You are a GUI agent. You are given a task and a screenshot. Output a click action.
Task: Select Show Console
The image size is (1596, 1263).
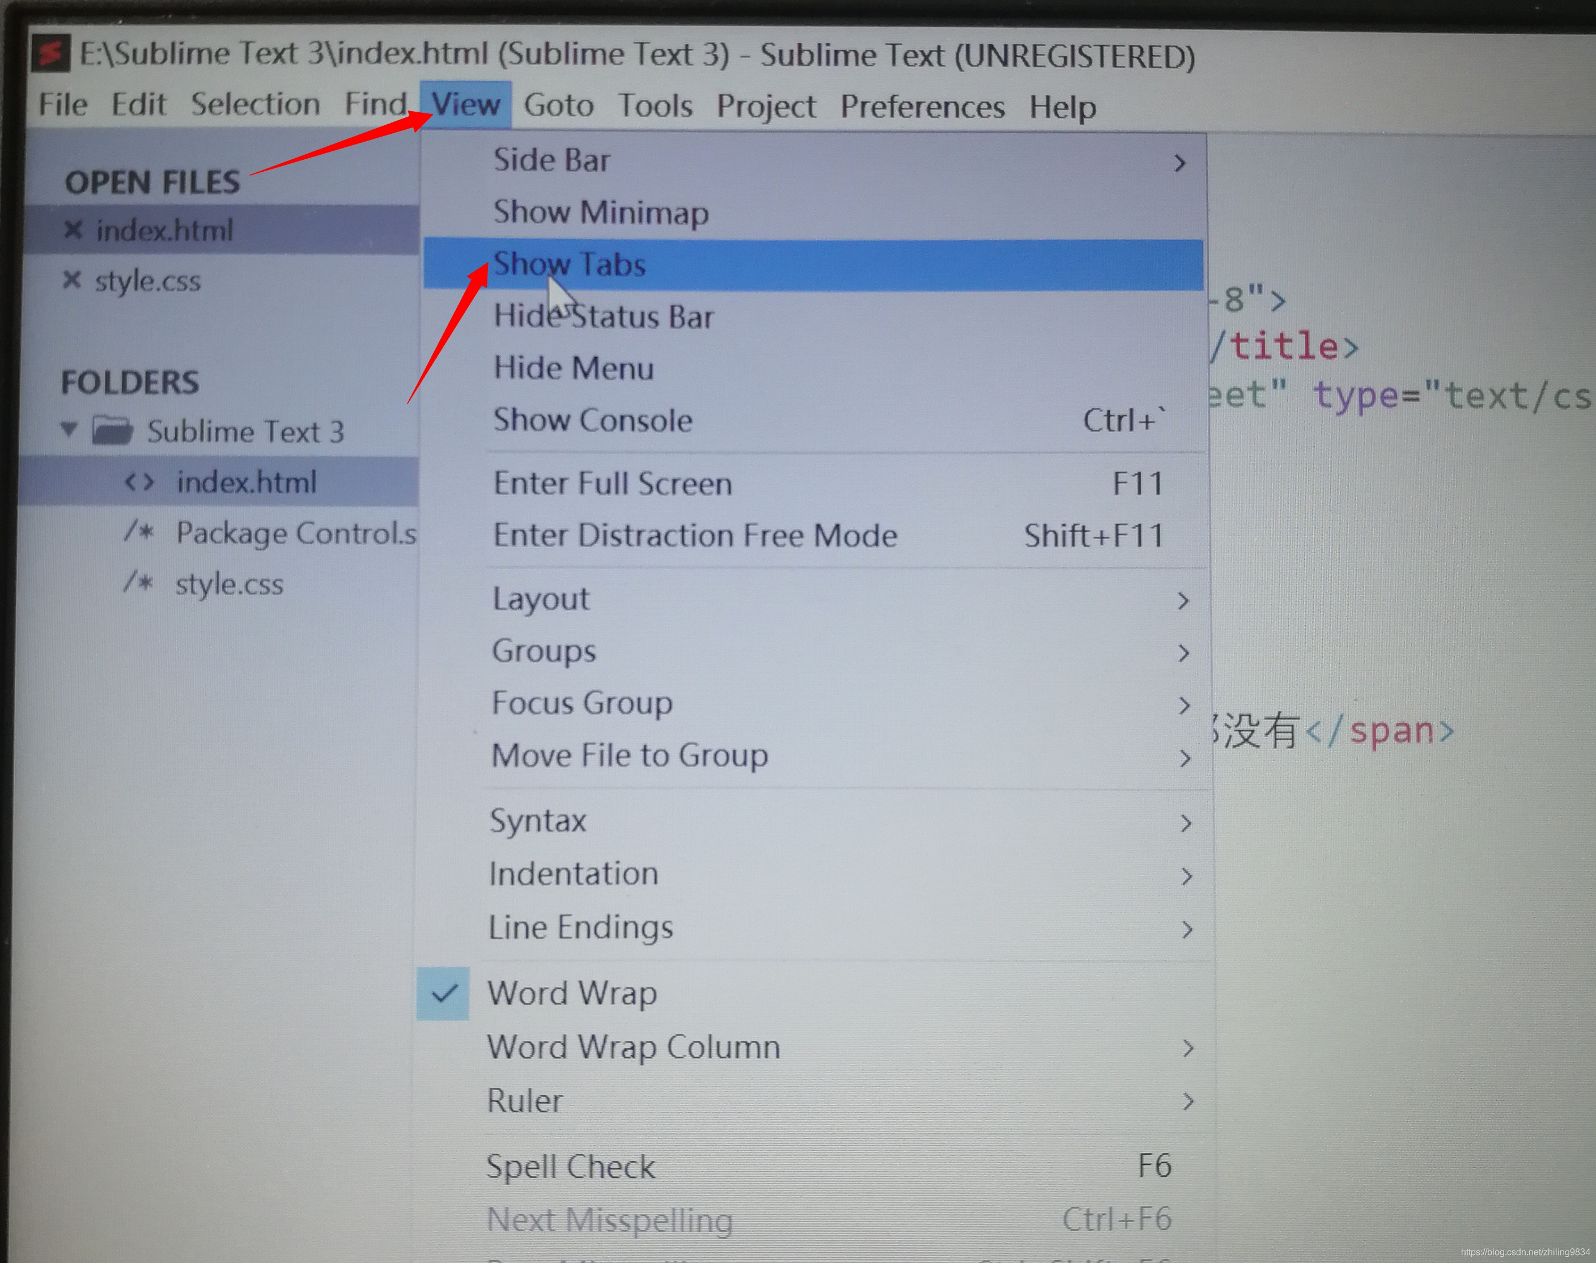coord(813,420)
